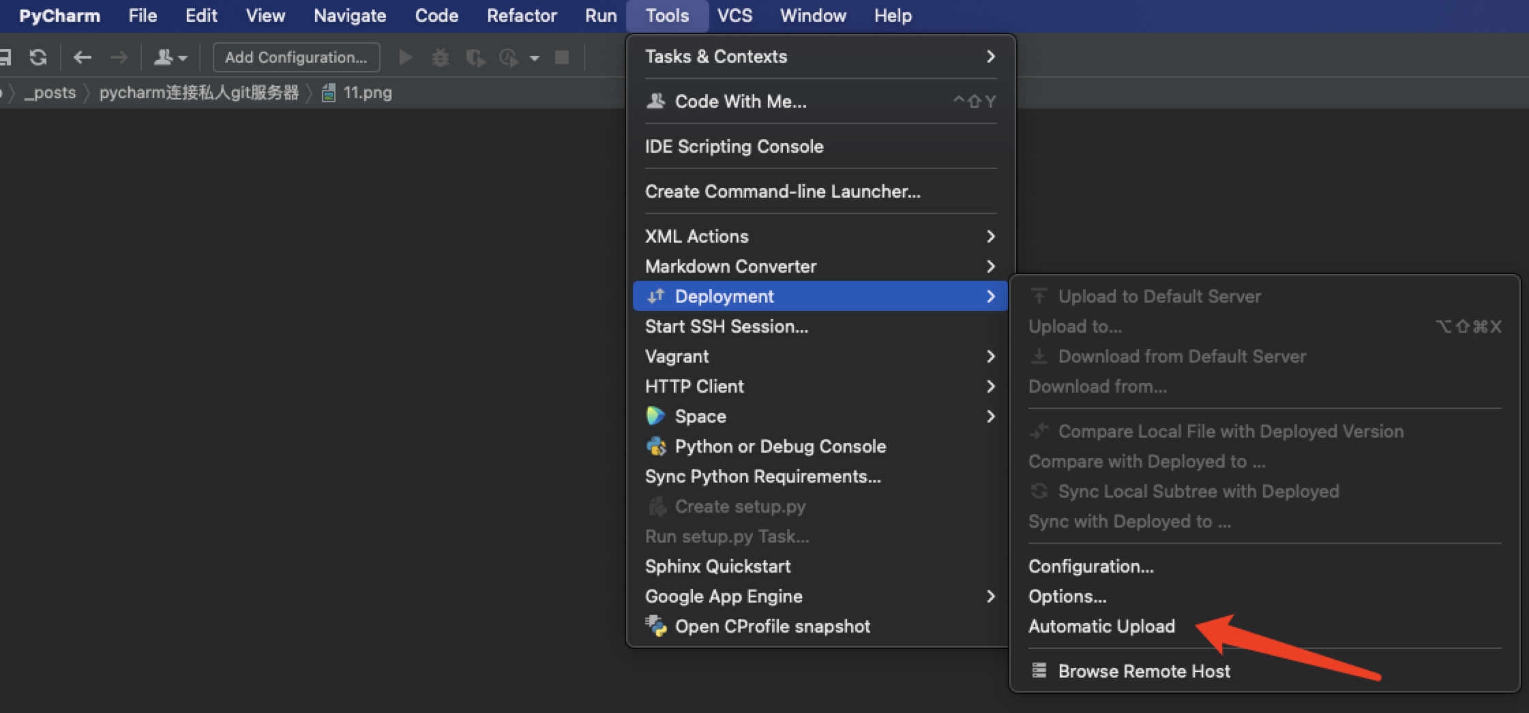The image size is (1529, 713).
Task: Expand the Tasks & Contexts submenu
Action: click(x=820, y=57)
